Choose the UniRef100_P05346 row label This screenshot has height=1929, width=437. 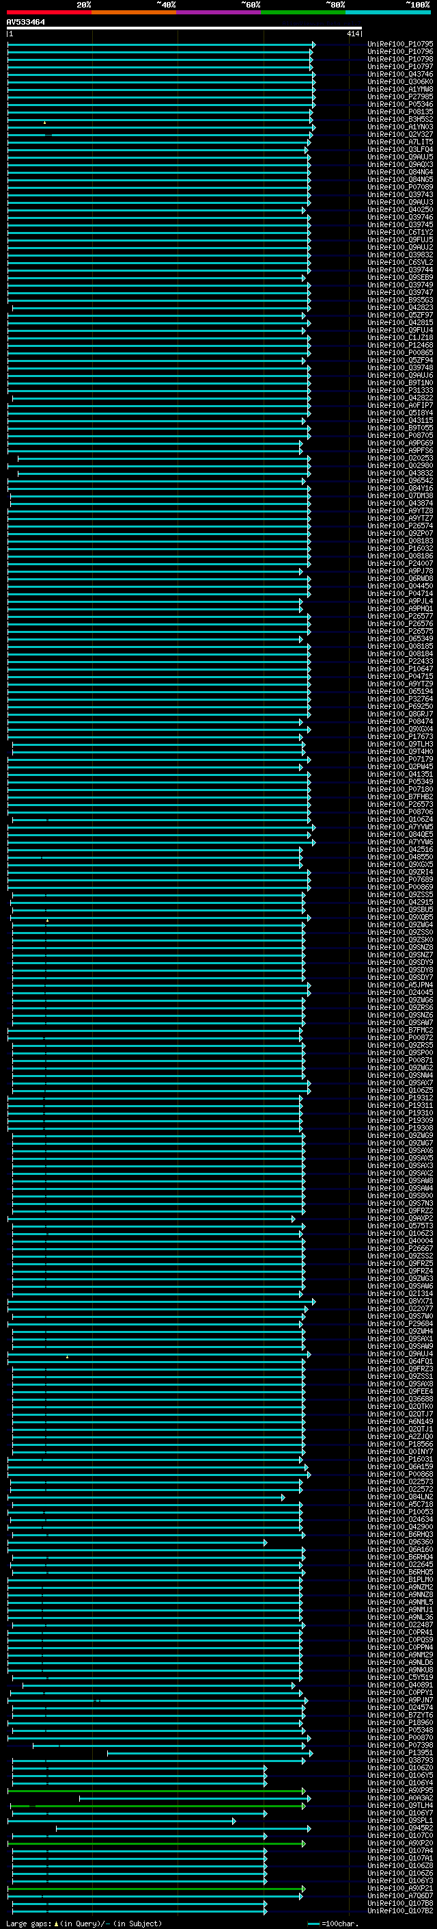coord(400,104)
